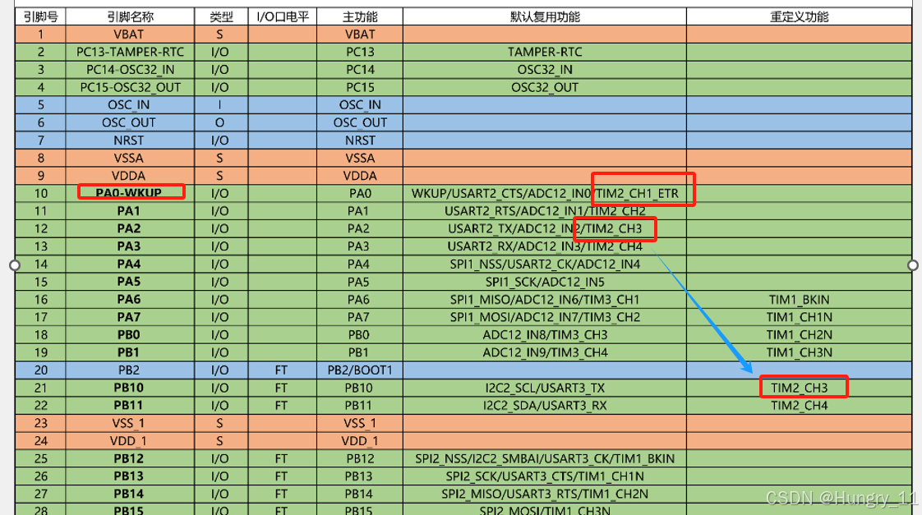Click the SPI2_SCK/USART3_CTS/TIM1_CH1N cell

545,476
